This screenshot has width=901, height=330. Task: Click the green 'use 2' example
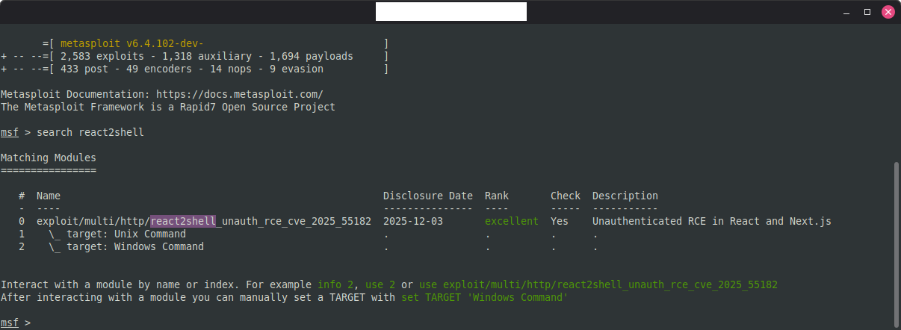click(x=380, y=284)
